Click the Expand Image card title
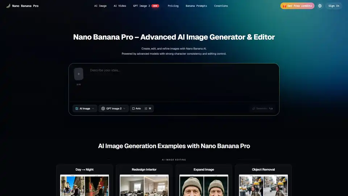 204,170
